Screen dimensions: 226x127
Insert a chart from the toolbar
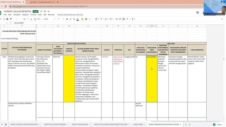point(124,19)
